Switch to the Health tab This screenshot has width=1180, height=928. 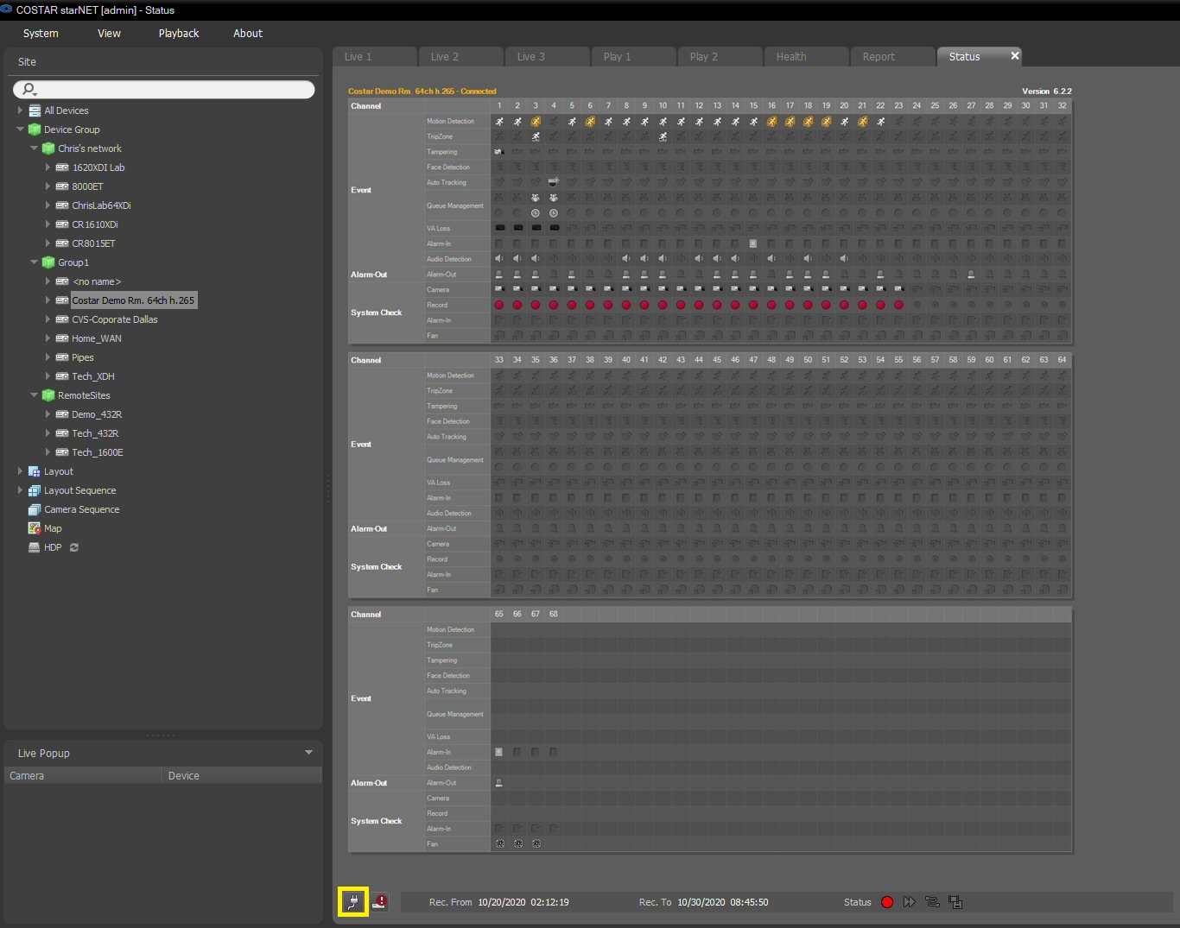(x=807, y=56)
